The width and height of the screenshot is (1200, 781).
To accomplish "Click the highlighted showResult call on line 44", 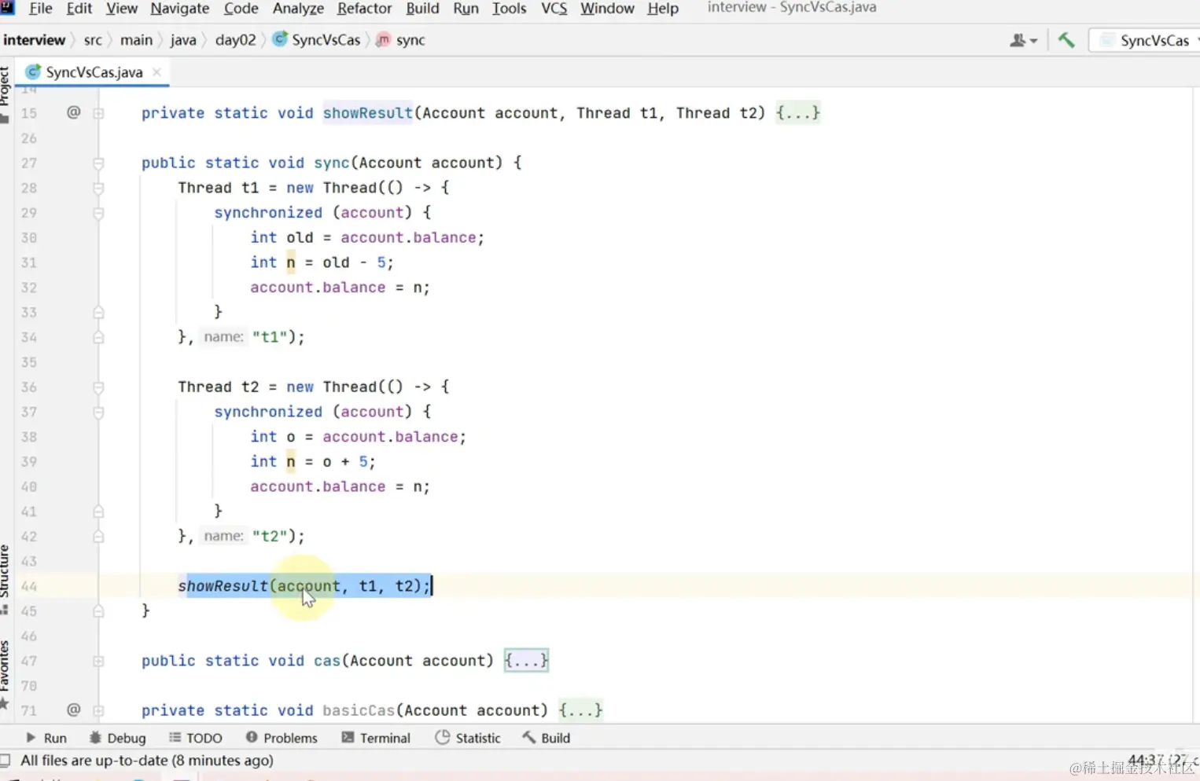I will (304, 585).
